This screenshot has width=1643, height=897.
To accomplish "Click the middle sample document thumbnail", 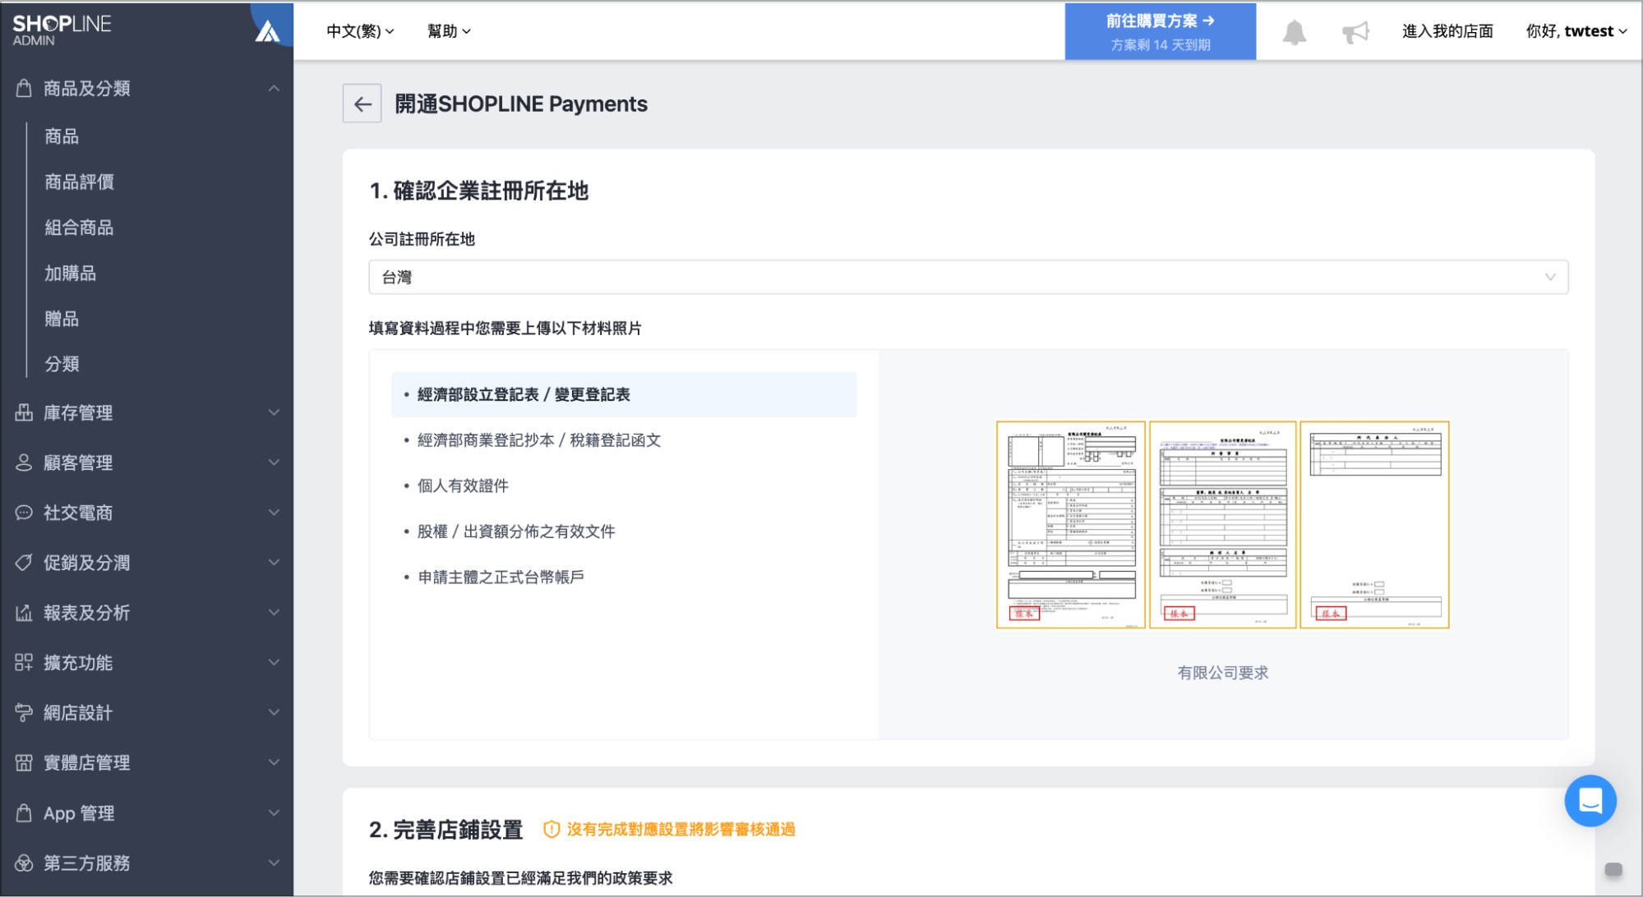I will click(x=1222, y=525).
